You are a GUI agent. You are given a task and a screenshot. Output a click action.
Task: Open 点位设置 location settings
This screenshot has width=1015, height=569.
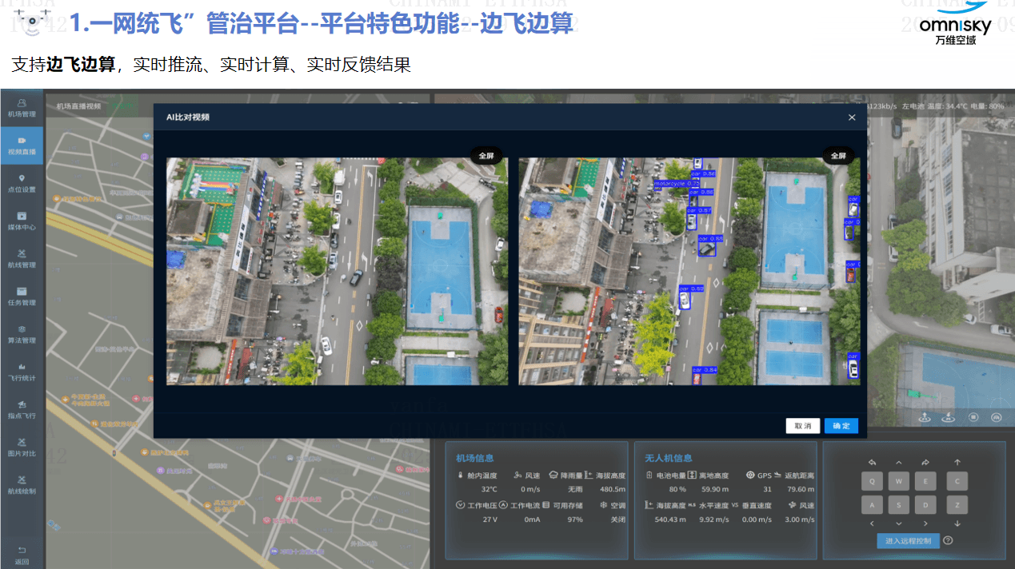[x=22, y=183]
